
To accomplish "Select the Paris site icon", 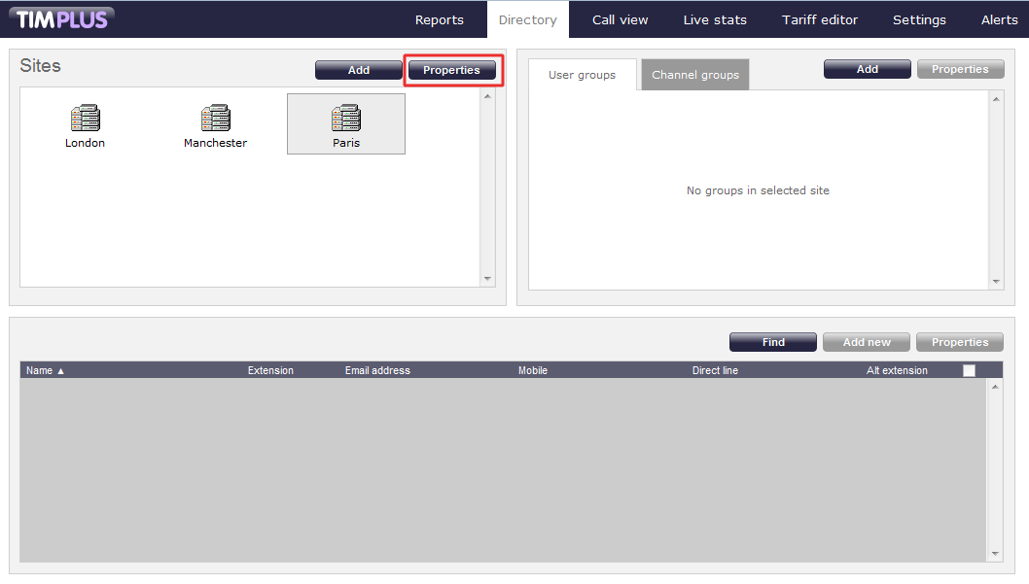I will [345, 120].
